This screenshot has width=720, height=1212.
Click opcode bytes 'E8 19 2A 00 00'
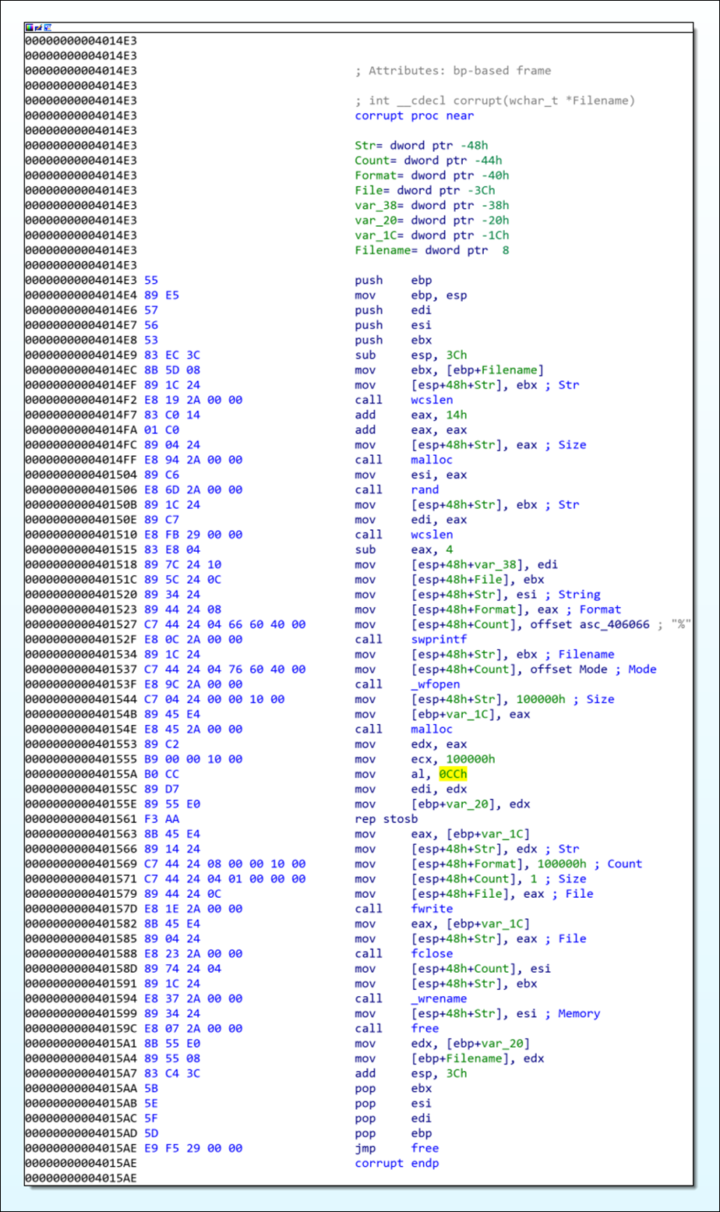[194, 400]
